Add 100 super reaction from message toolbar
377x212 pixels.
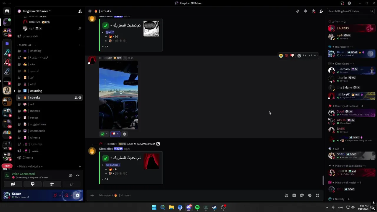point(287,56)
